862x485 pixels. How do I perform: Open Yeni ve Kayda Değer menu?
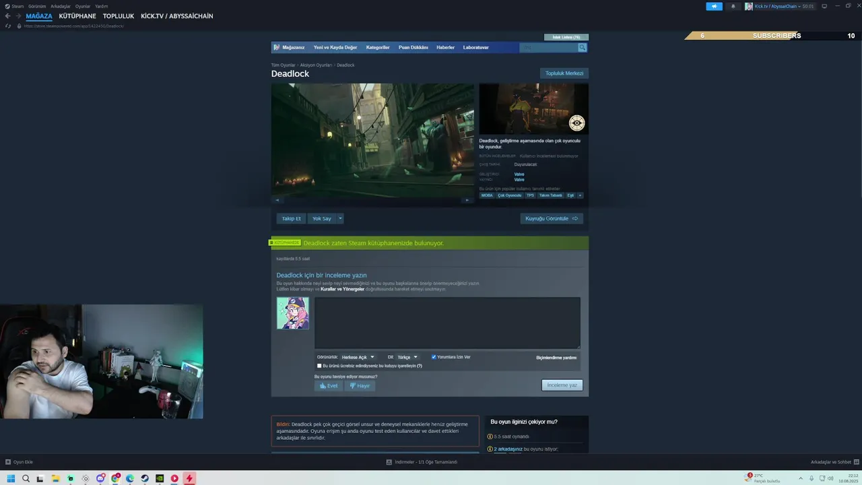[x=335, y=48]
